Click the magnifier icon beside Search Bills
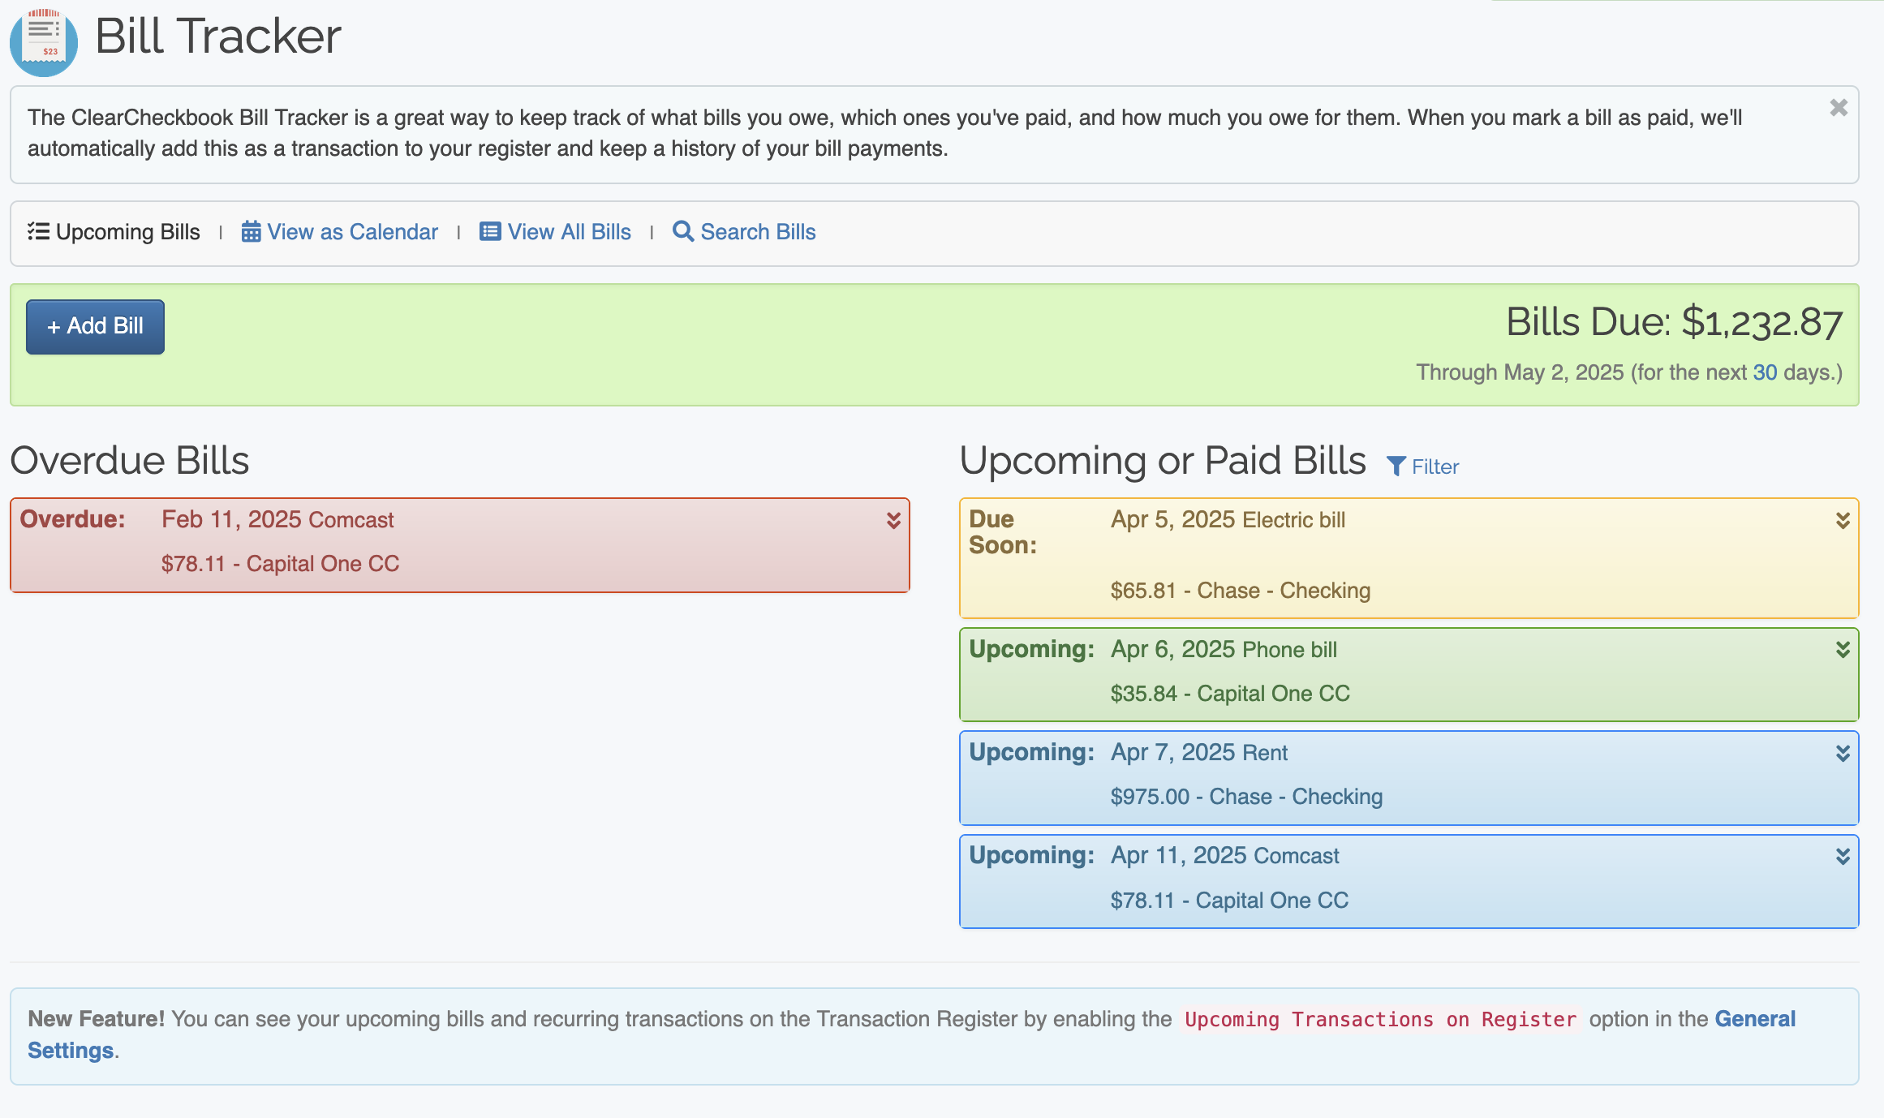Viewport: 1884px width, 1118px height. click(x=683, y=232)
